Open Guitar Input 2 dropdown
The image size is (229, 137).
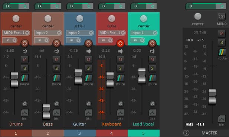click(80, 33)
